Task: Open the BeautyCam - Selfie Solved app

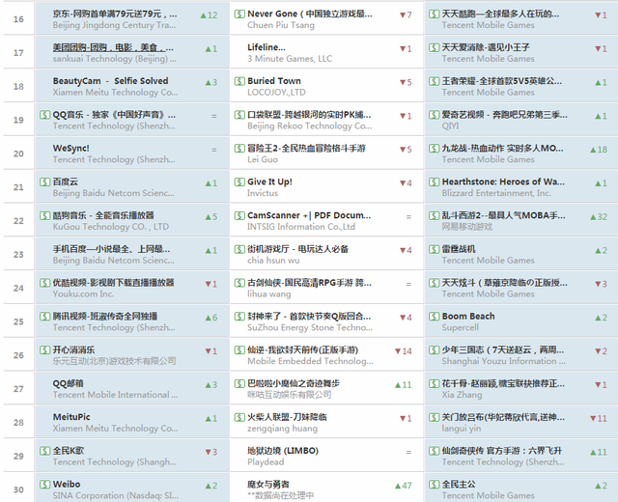Action: click(x=110, y=81)
